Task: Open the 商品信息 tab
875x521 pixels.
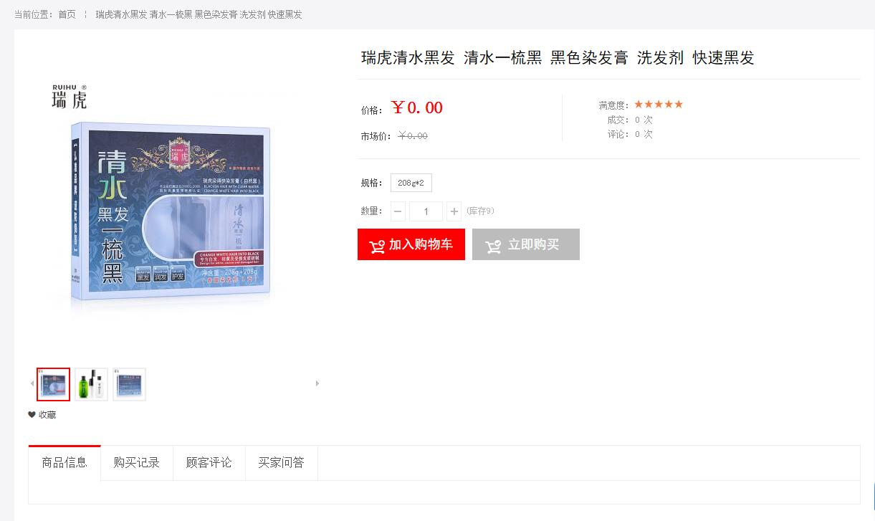Action: [x=64, y=463]
